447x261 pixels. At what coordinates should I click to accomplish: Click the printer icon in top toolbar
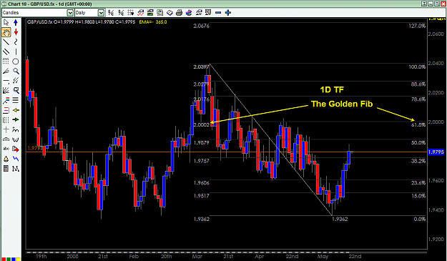(179, 13)
